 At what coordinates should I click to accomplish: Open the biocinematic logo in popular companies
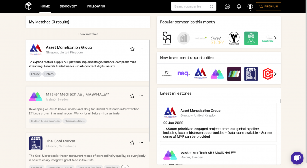tap(201, 38)
